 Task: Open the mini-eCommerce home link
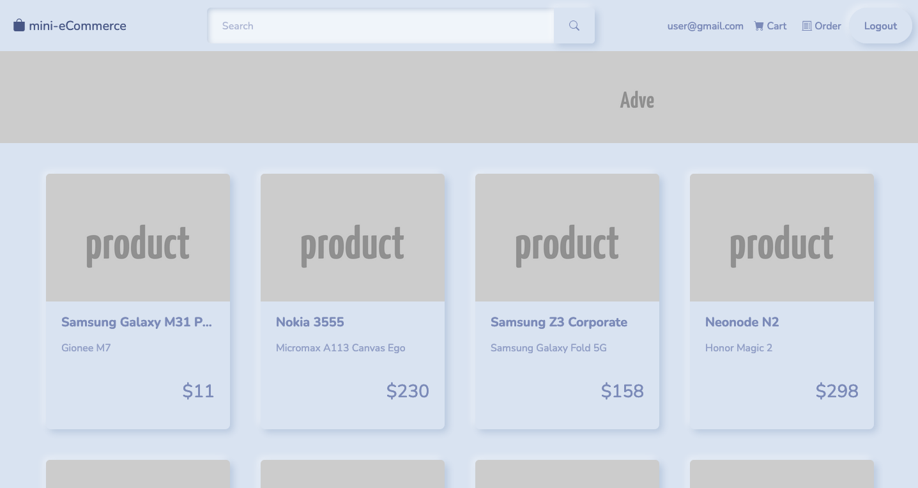pyautogui.click(x=70, y=26)
